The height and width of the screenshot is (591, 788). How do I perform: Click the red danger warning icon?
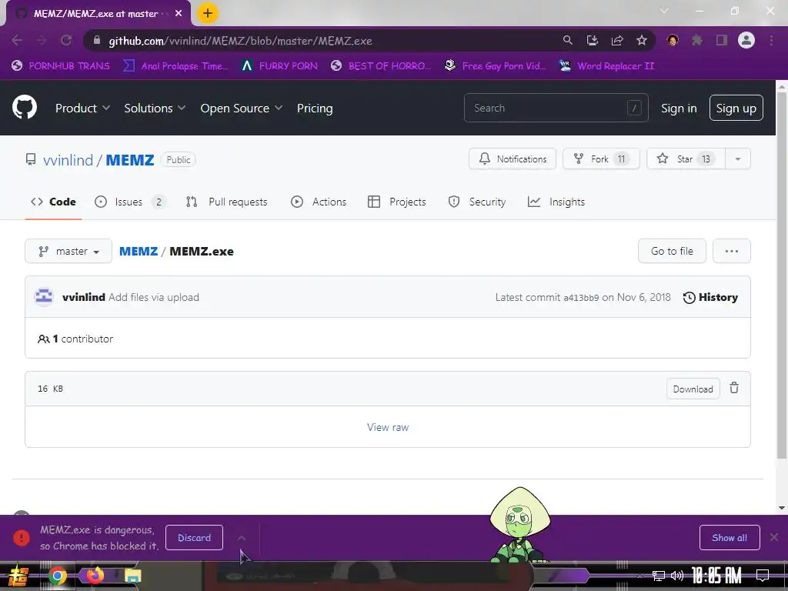[21, 538]
